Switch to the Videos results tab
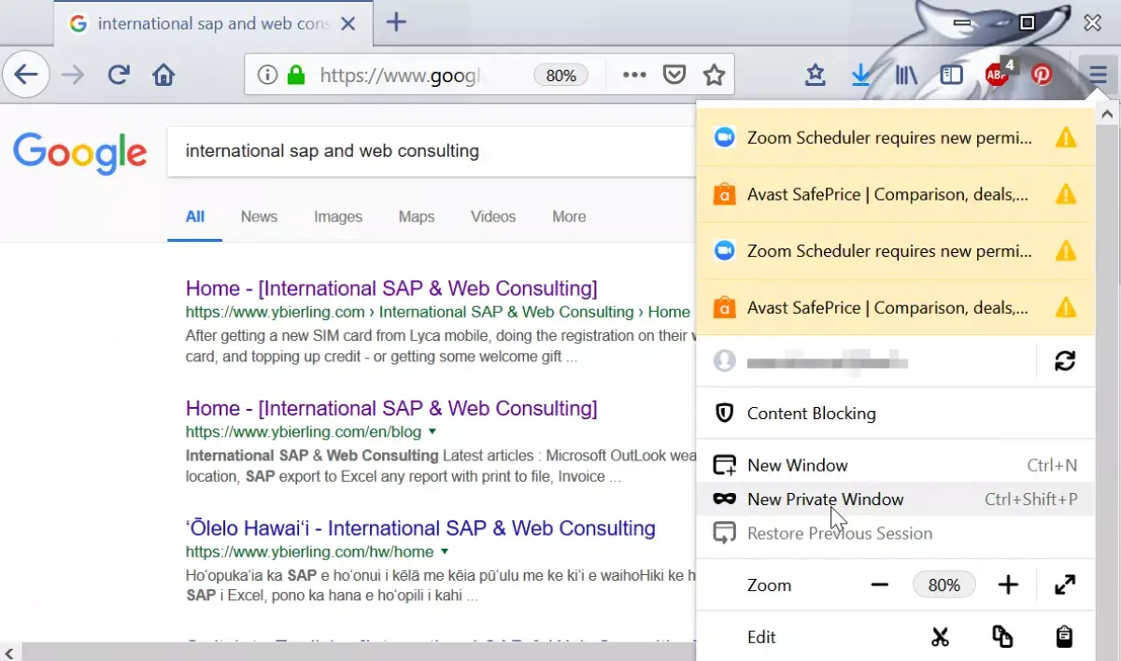Image resolution: width=1121 pixels, height=661 pixels. (x=493, y=217)
